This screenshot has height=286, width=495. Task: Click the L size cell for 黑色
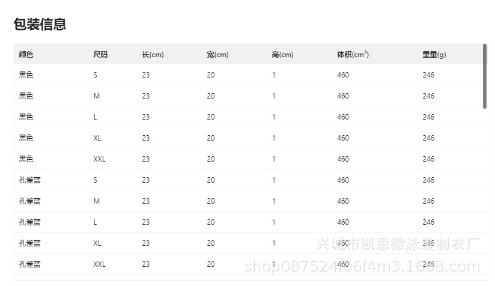pyautogui.click(x=95, y=117)
